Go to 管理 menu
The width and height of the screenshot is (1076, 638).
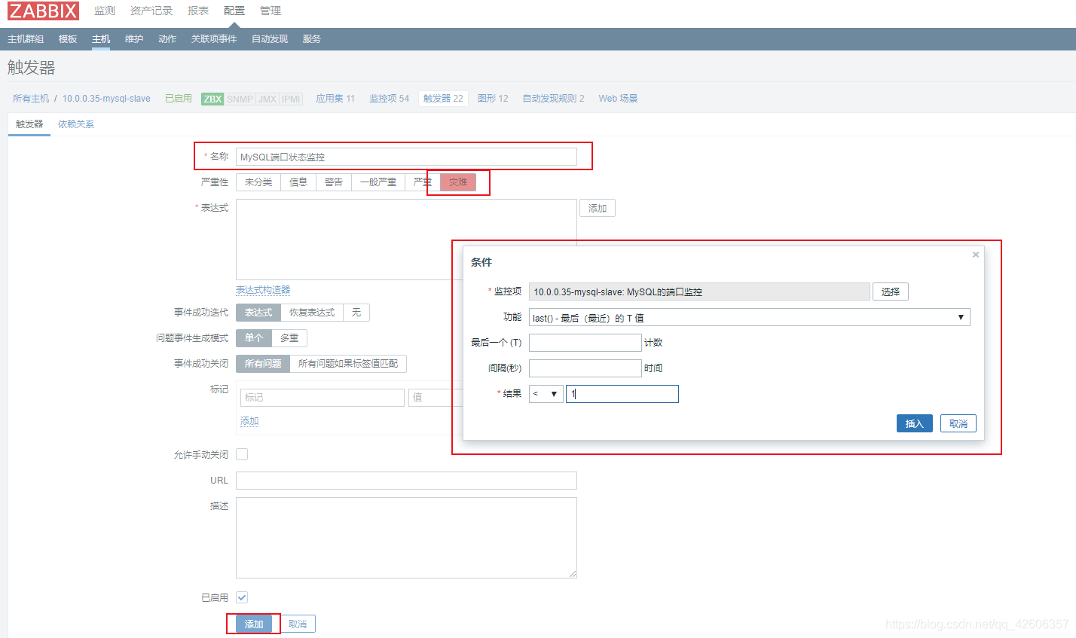coord(271,11)
